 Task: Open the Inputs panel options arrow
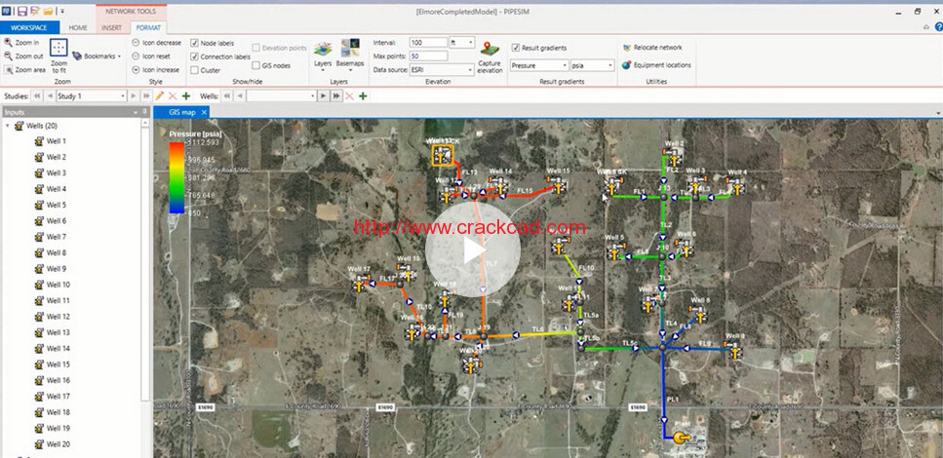click(x=136, y=112)
